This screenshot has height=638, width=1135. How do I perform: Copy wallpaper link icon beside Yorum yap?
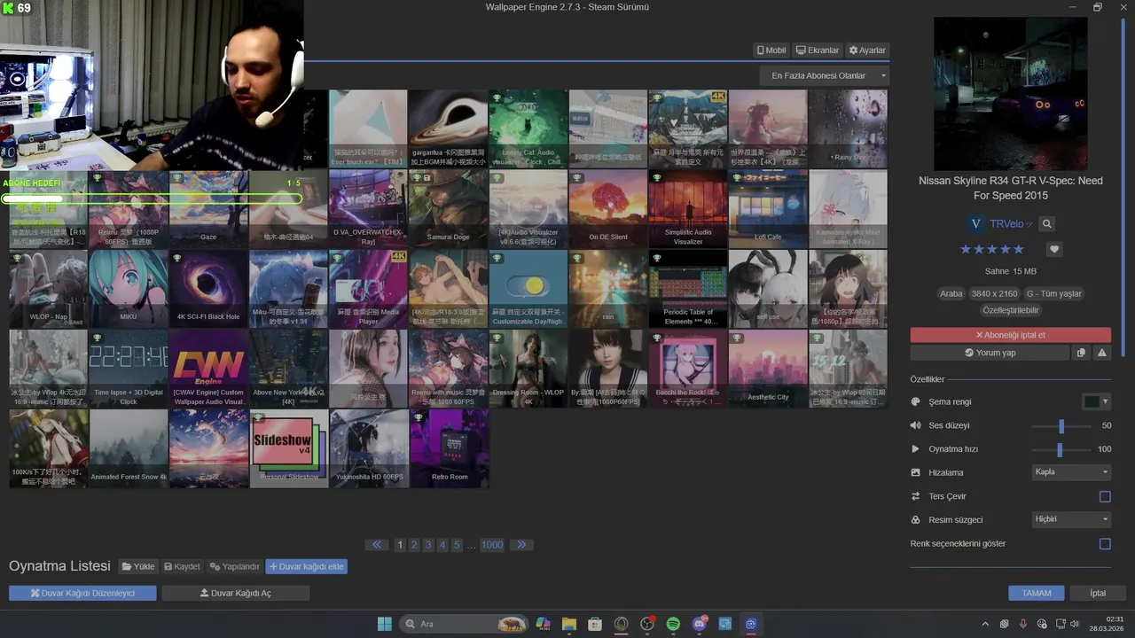pyautogui.click(x=1081, y=353)
